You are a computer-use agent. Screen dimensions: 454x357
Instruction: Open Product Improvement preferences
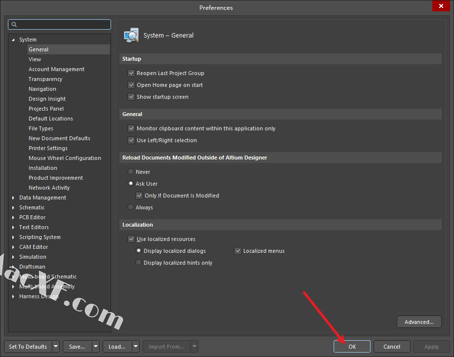[56, 178]
